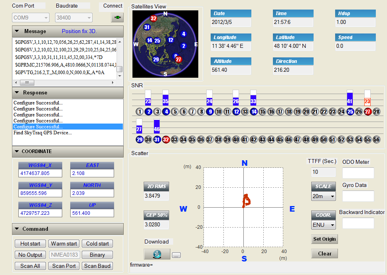The height and width of the screenshot is (275, 387).
Task: Click the Gyro Data field
Action: [x=358, y=196]
